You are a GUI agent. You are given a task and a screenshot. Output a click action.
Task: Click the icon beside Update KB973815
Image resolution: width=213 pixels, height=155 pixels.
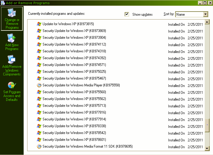39,24
